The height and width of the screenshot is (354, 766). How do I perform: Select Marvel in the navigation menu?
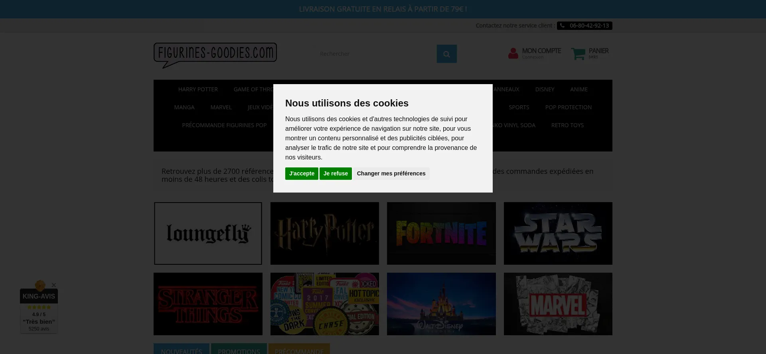pyautogui.click(x=221, y=107)
